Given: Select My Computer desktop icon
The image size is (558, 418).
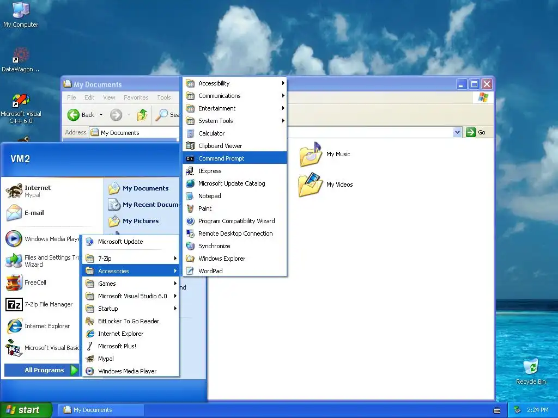Looking at the screenshot, I should coord(21,15).
